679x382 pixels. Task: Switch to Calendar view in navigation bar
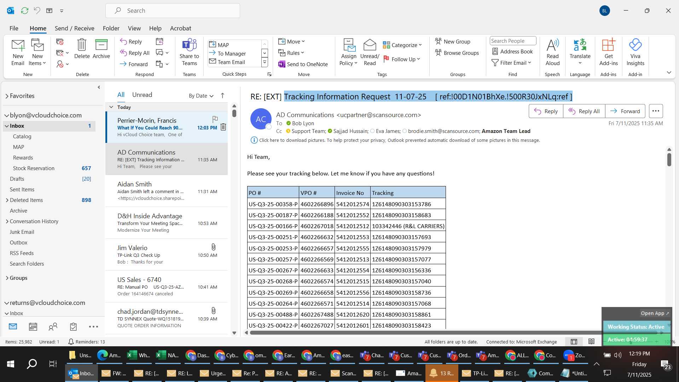pos(33,326)
